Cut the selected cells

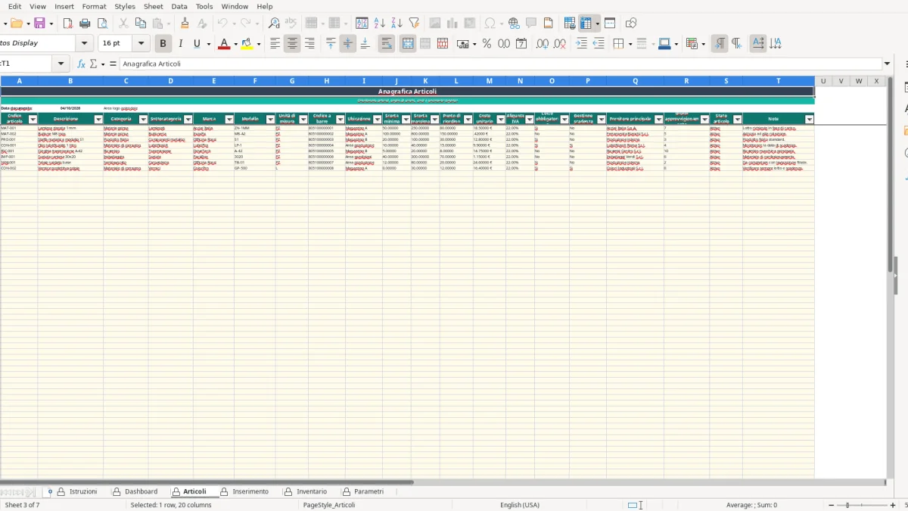[123, 23]
